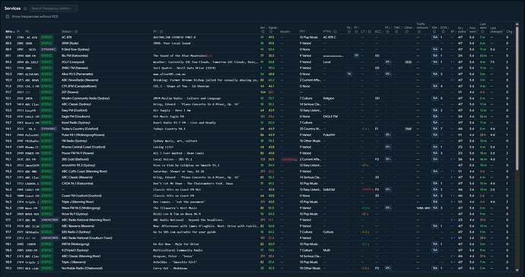Click the TP badge in Blu FM row

(356, 56)
